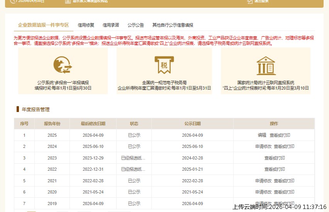329x212 pixels.
Task: Click the 年度报告管理 section heading
Action: point(36,110)
